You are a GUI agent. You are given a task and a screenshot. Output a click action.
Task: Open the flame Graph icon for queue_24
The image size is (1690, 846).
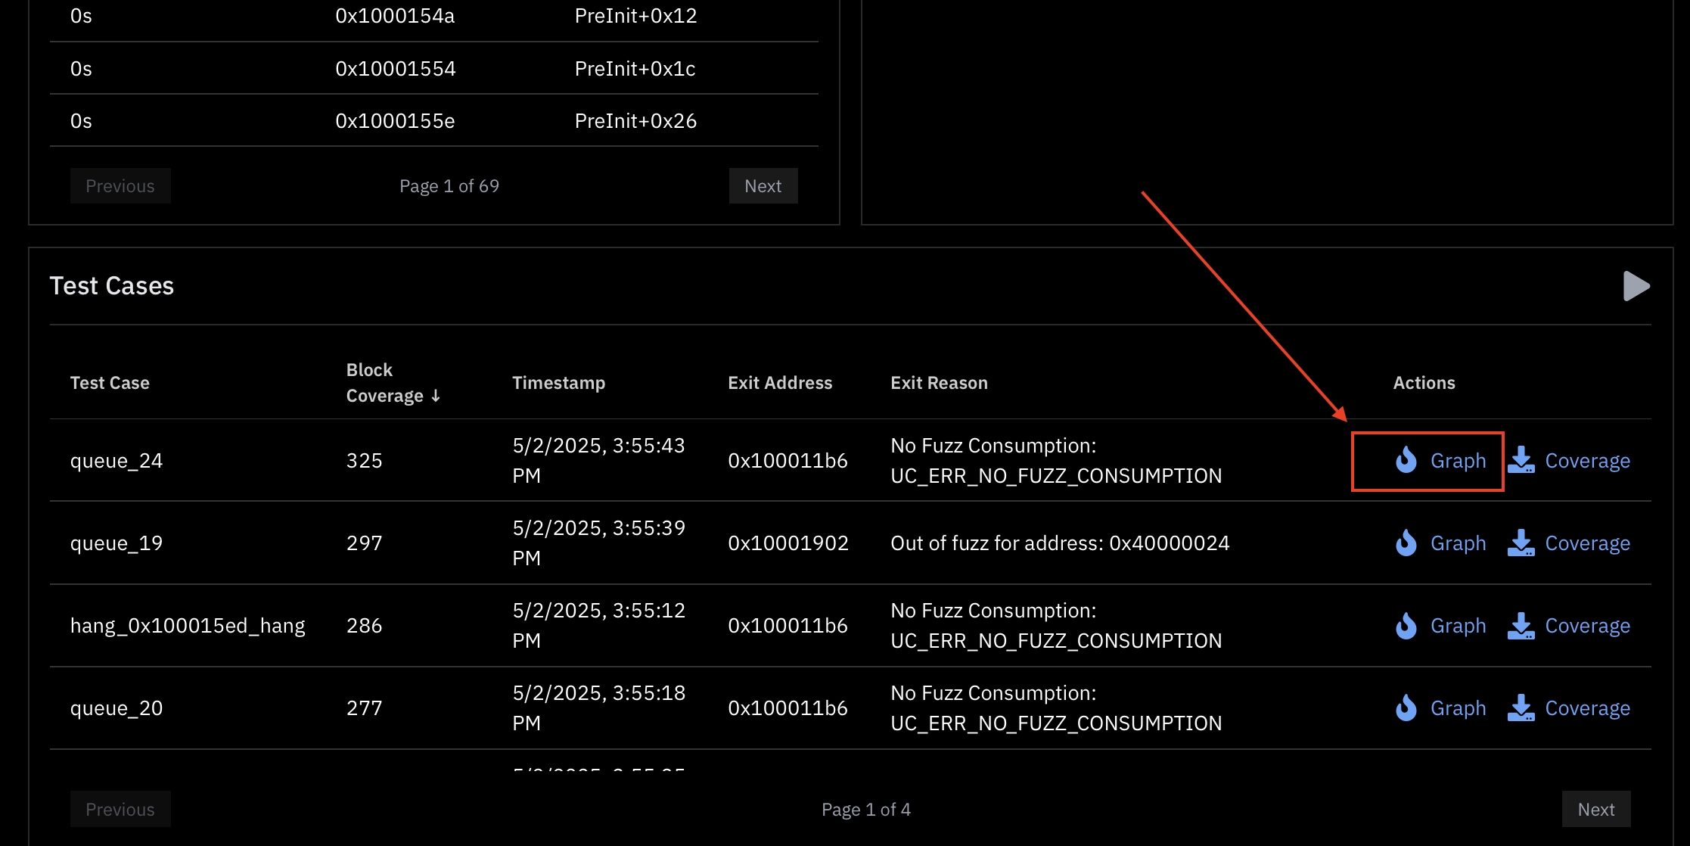coord(1406,460)
